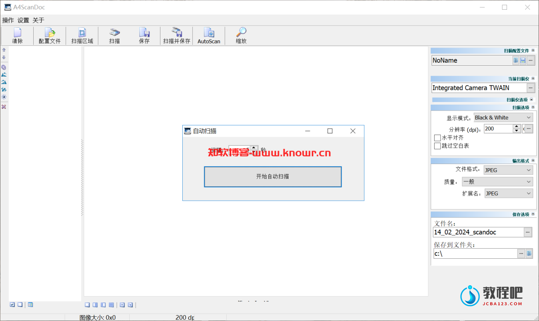Save profile with floppy icon beside NoName
Image resolution: width=539 pixels, height=321 pixels.
click(523, 61)
